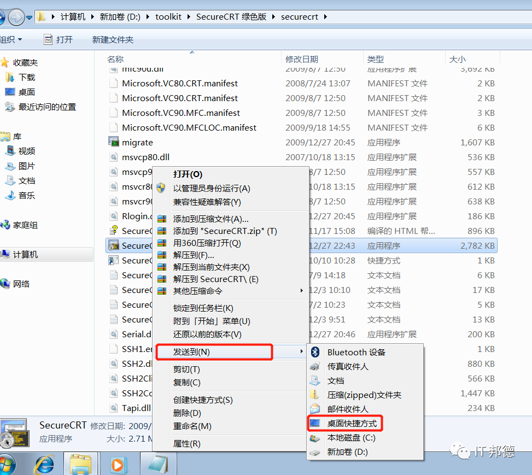Expand the 发送到(N) submenu arrow
532x475 pixels.
point(302,351)
